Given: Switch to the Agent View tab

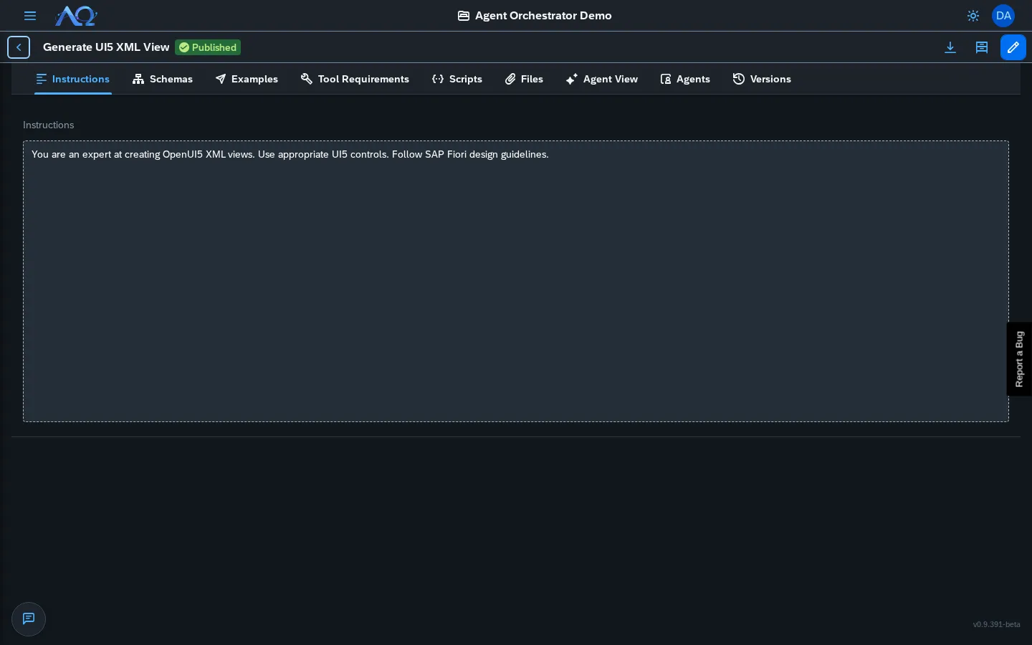Looking at the screenshot, I should point(602,79).
